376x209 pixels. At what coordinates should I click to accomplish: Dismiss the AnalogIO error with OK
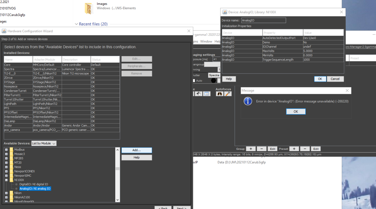pos(296,111)
